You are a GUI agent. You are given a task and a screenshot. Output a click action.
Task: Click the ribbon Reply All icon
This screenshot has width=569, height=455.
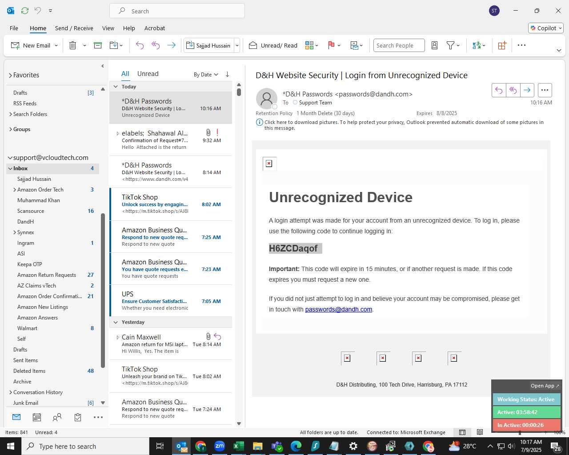pos(156,45)
